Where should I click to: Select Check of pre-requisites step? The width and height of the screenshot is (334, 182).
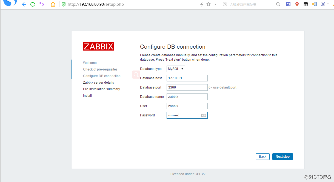click(100, 69)
